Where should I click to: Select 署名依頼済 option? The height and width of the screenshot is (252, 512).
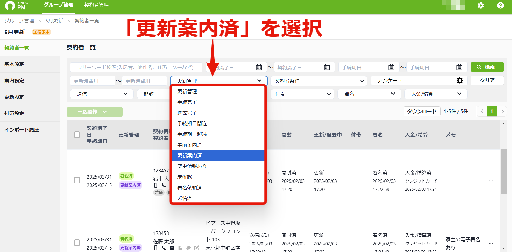click(x=218, y=188)
